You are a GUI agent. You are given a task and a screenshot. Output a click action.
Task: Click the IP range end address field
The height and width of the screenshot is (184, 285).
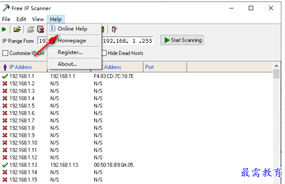pos(127,41)
